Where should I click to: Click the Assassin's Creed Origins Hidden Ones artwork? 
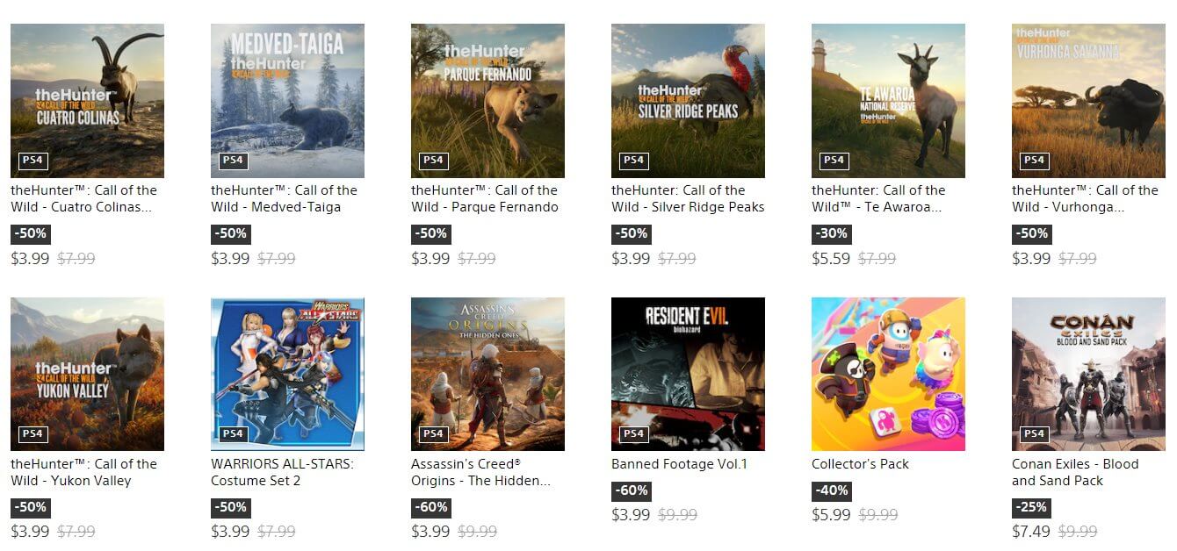(487, 374)
